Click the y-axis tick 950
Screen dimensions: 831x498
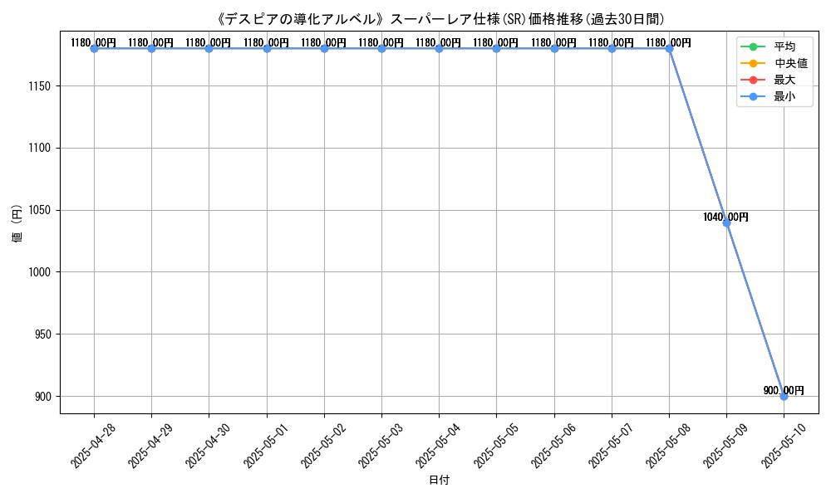(42, 334)
